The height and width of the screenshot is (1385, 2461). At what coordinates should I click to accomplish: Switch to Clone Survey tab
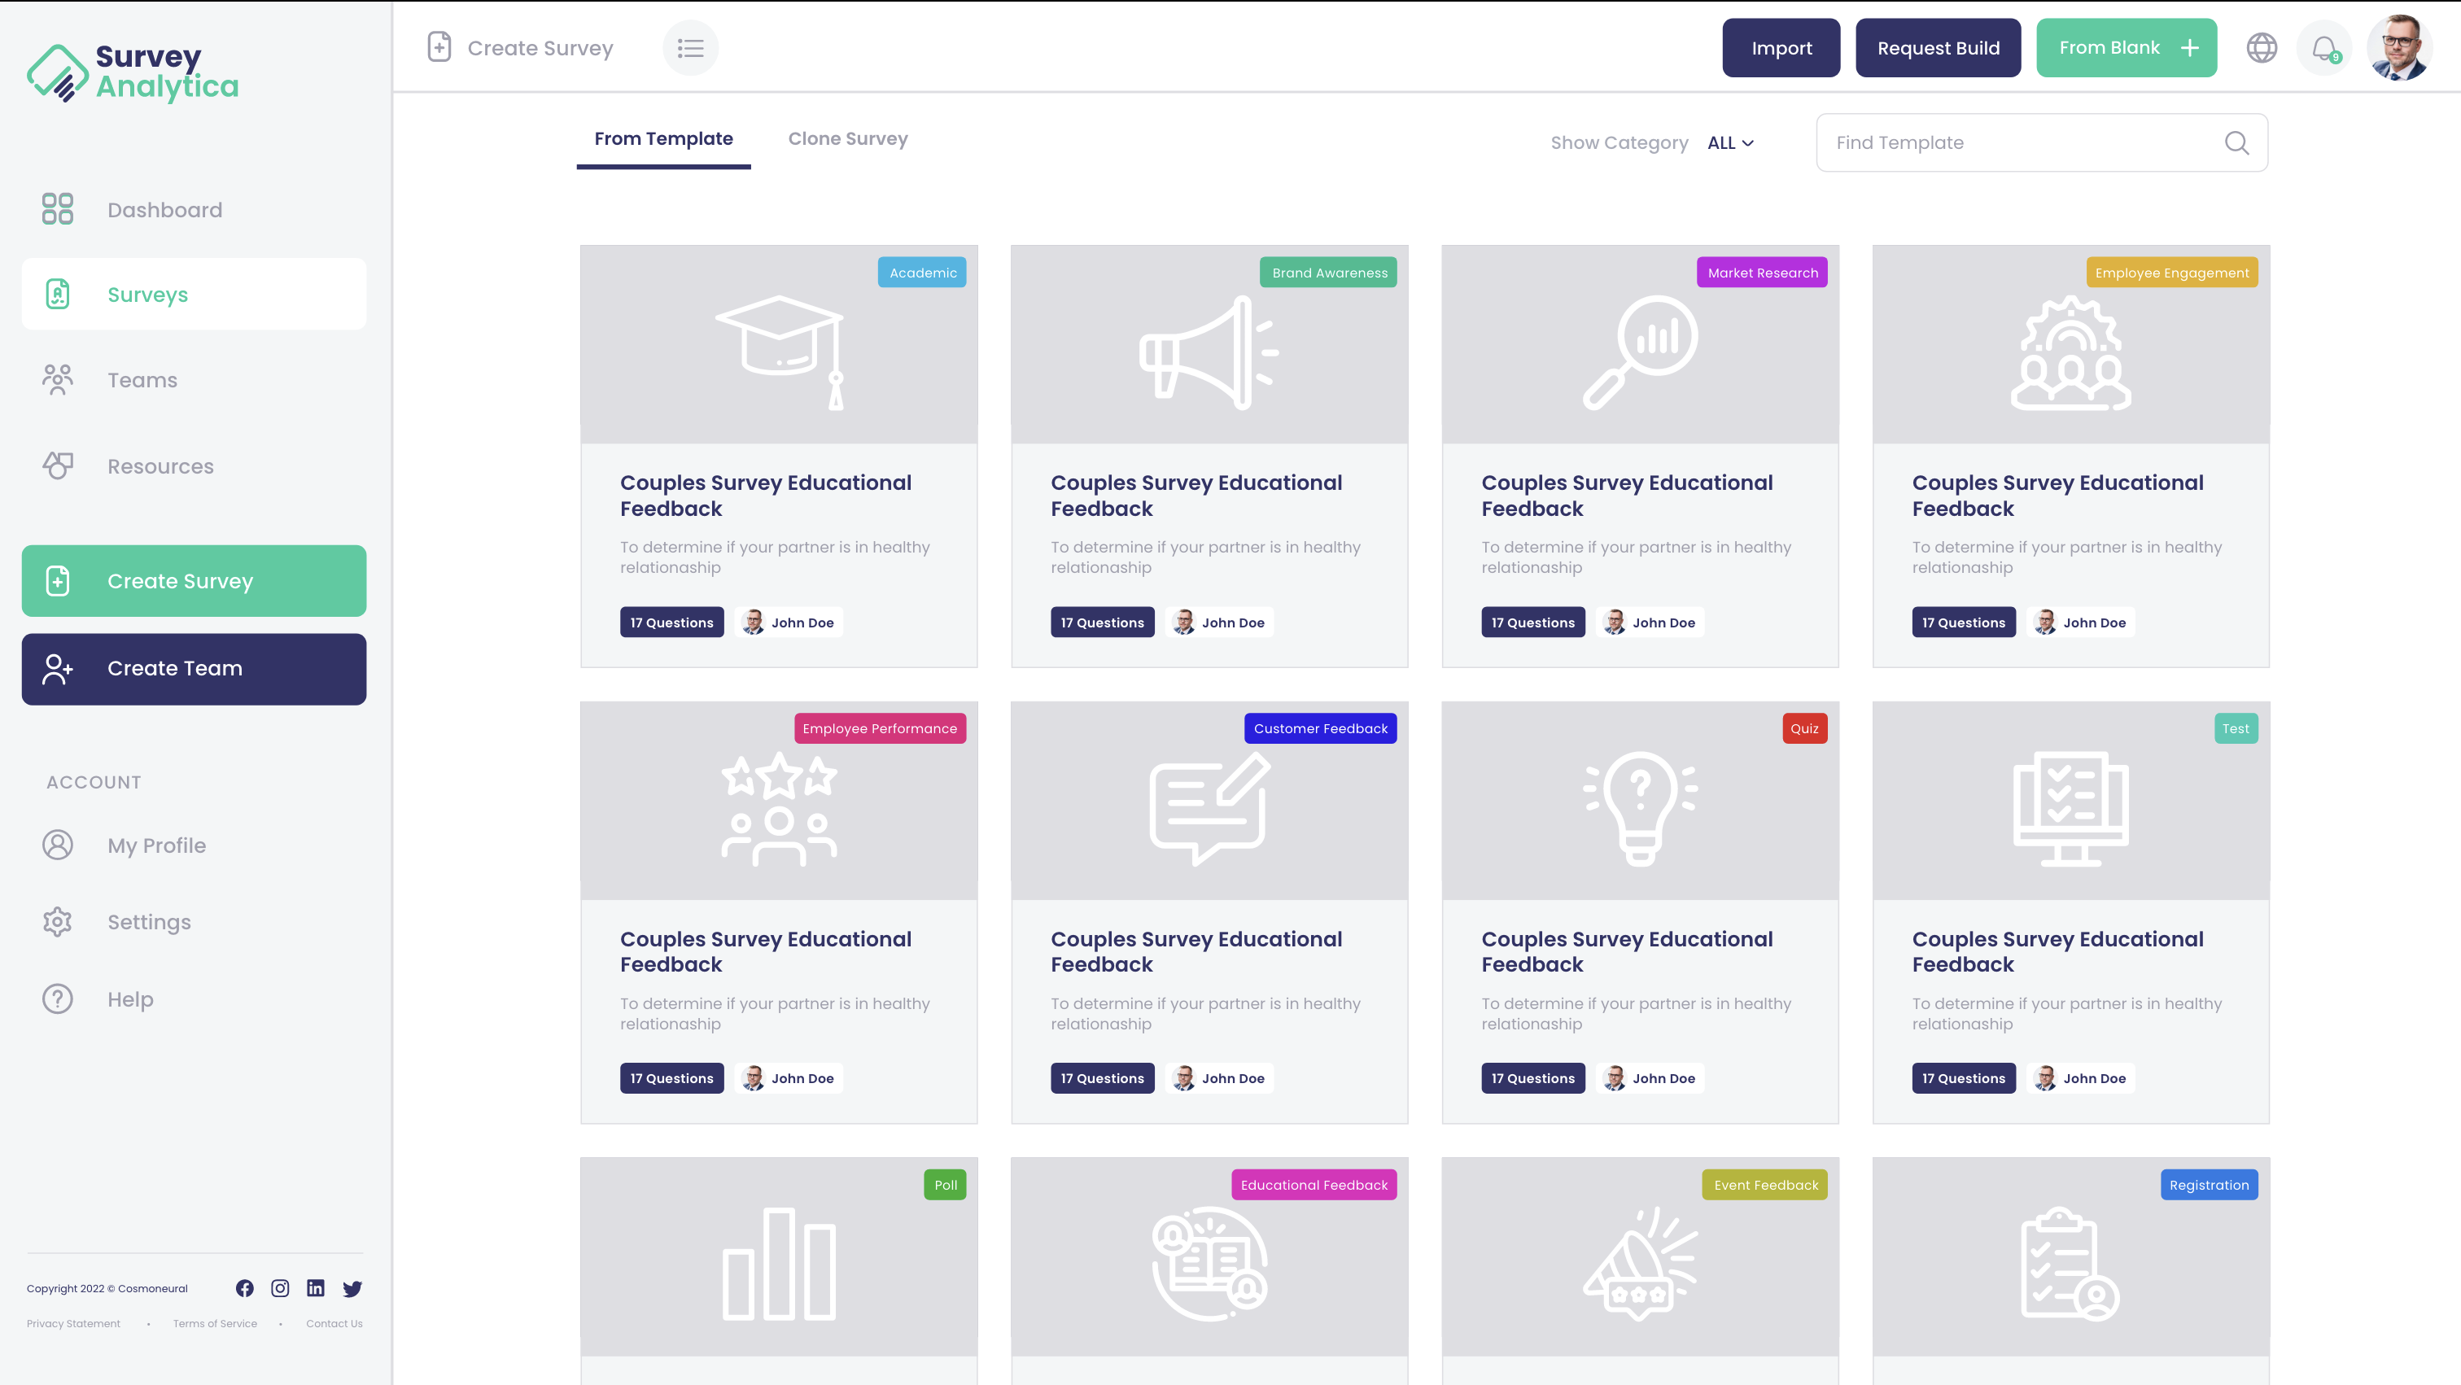pyautogui.click(x=847, y=139)
